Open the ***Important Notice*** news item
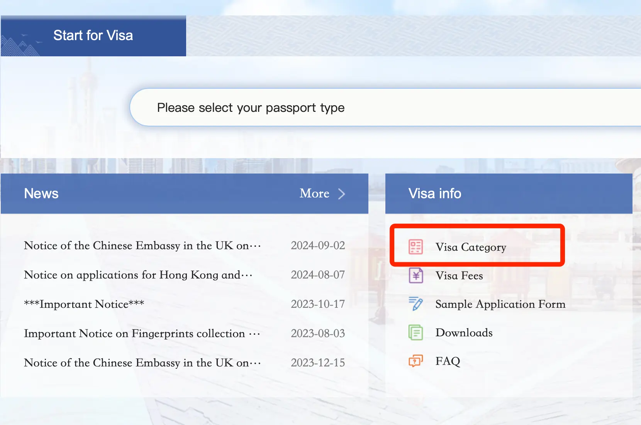The image size is (641, 425). pyautogui.click(x=84, y=304)
